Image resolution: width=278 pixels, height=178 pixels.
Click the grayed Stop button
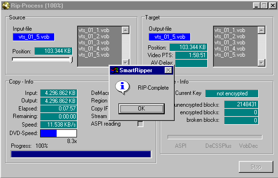[256, 167]
